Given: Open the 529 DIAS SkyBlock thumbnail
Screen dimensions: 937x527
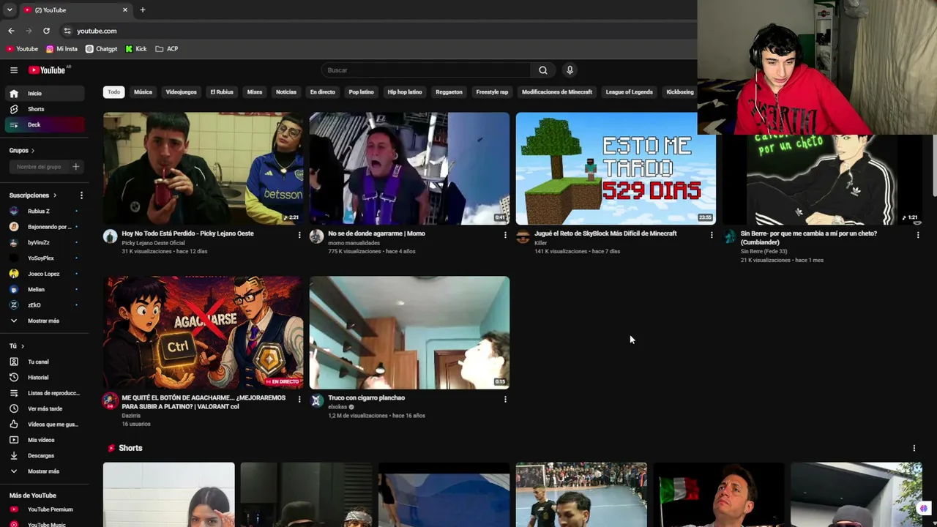Looking at the screenshot, I should pyautogui.click(x=616, y=168).
